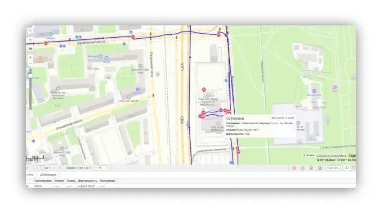
Task: Print the report via printer icon
Action: [x=320, y=168]
